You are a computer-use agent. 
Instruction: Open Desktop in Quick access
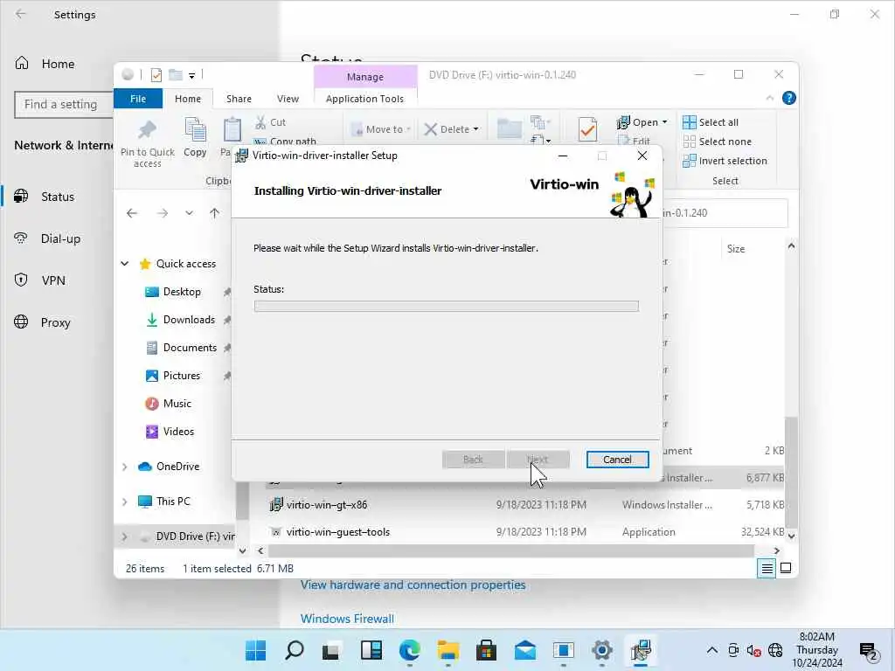182,292
